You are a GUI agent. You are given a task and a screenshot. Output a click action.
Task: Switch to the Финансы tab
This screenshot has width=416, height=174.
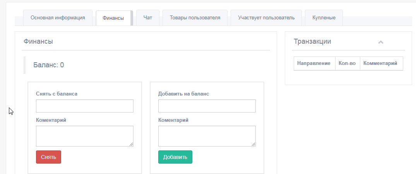[113, 18]
